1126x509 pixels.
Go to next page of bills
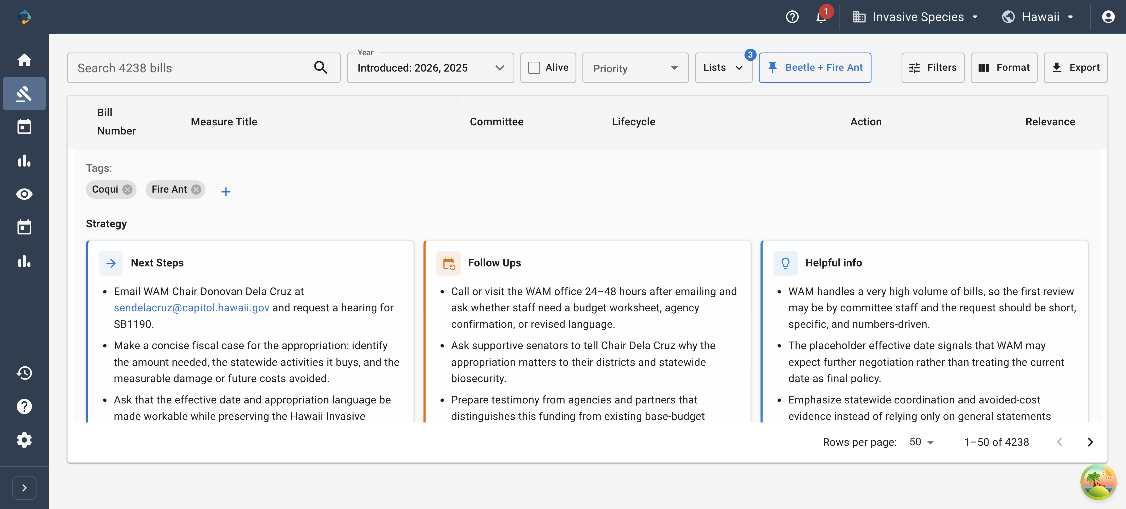(1090, 442)
